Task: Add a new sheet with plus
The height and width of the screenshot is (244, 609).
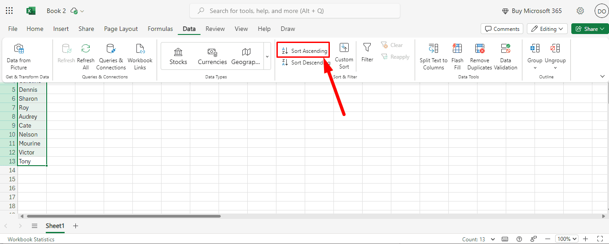Action: pyautogui.click(x=75, y=226)
